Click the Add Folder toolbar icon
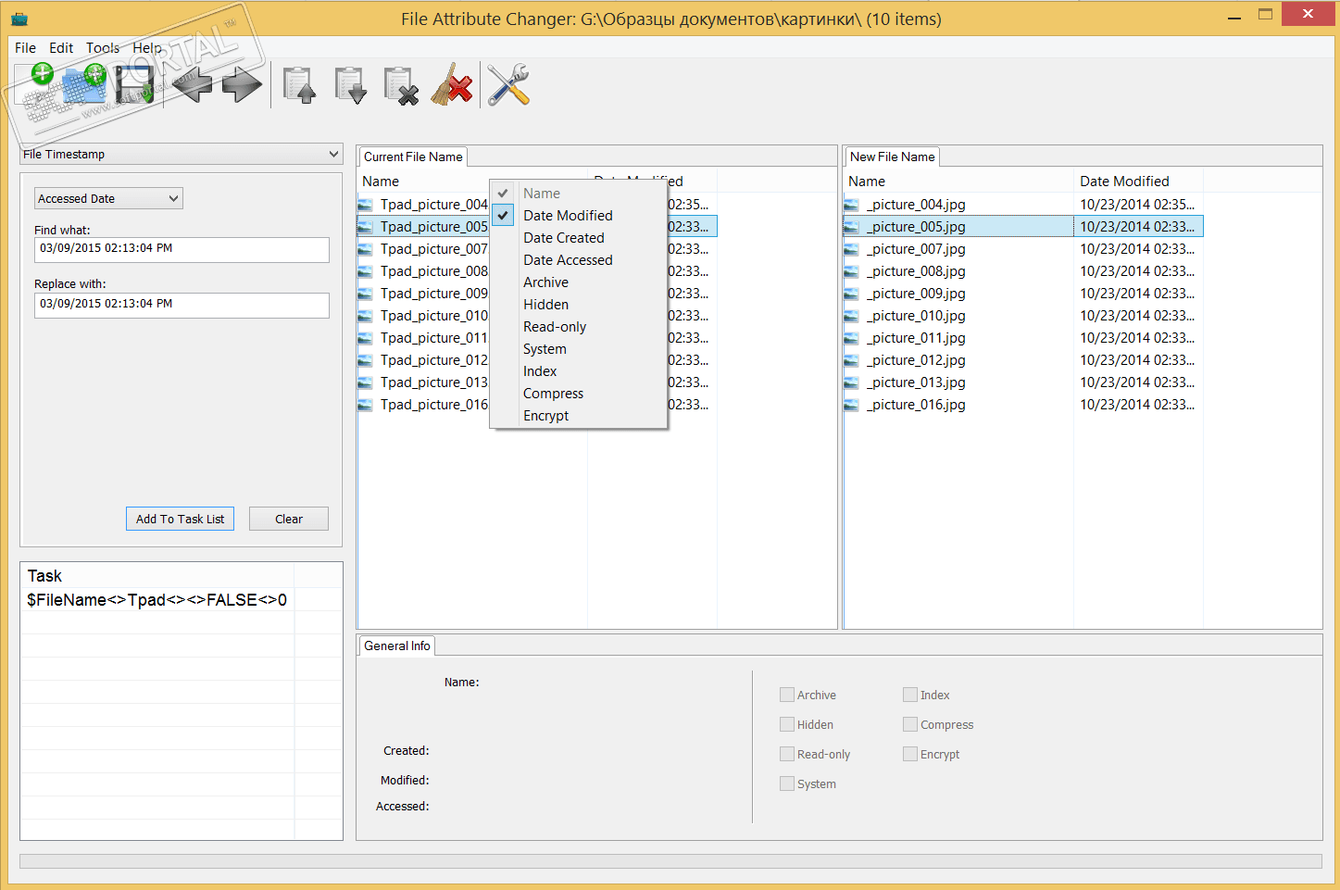The height and width of the screenshot is (890, 1340). click(86, 84)
